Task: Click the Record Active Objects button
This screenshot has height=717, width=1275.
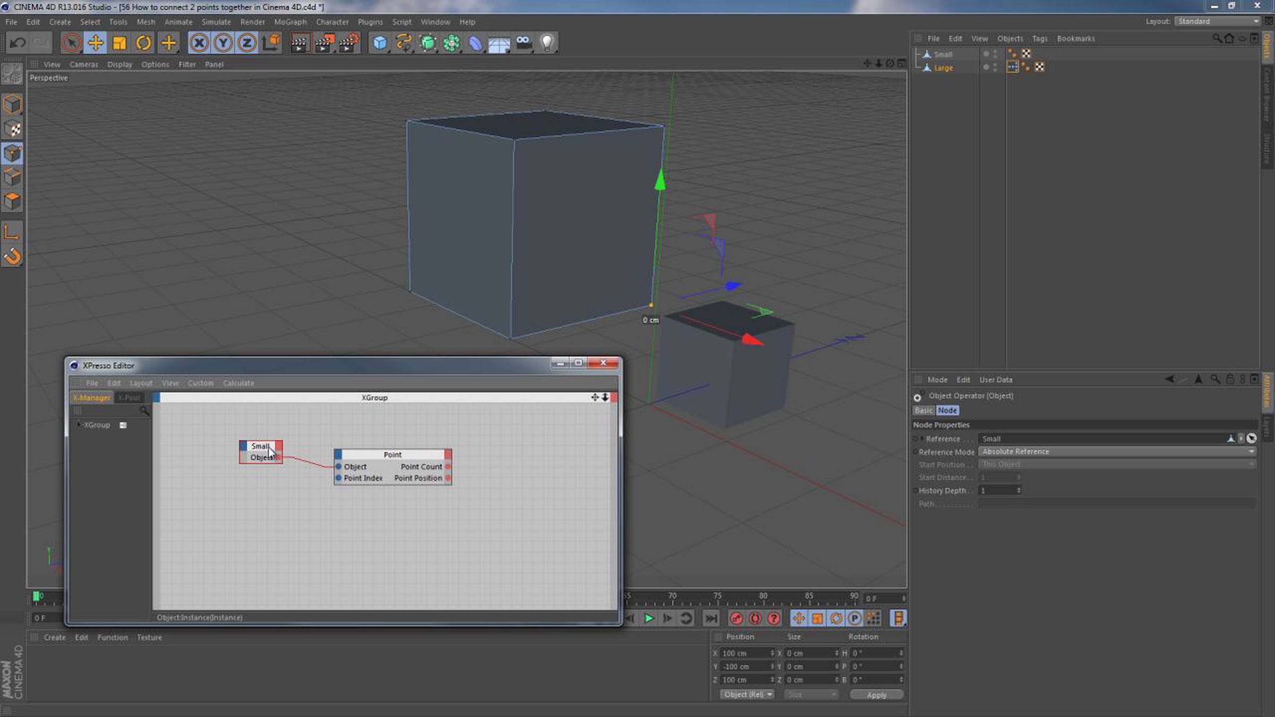Action: coord(736,618)
